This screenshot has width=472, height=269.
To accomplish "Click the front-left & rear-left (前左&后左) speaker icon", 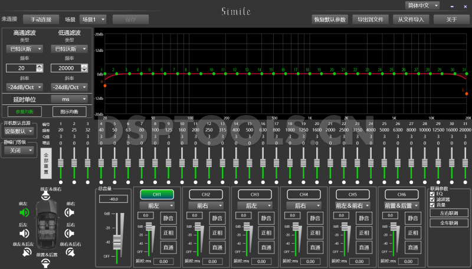I will (x=26, y=252).
